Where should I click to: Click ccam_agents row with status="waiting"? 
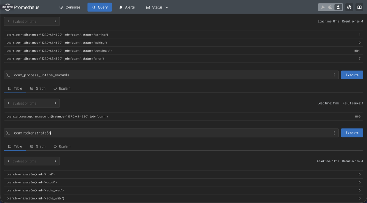coord(183,43)
